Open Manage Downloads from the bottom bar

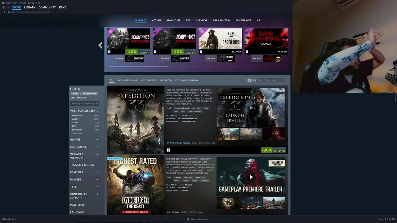[x=197, y=219]
